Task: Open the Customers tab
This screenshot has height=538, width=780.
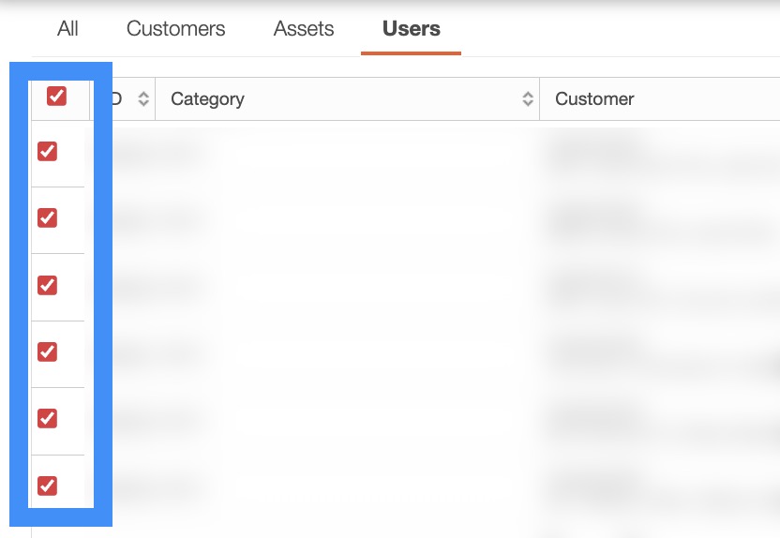Action: [x=175, y=29]
